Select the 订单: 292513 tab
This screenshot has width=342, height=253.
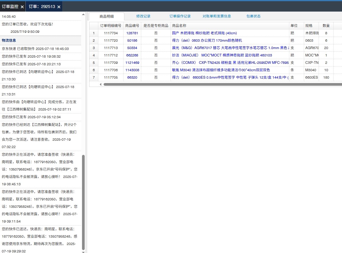[42, 7]
